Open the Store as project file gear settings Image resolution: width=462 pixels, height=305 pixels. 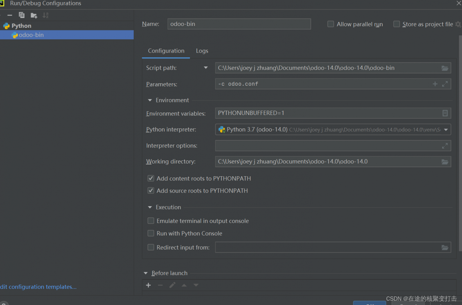coord(458,24)
